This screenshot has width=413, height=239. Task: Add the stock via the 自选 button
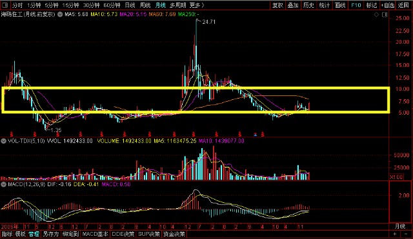coord(388,5)
